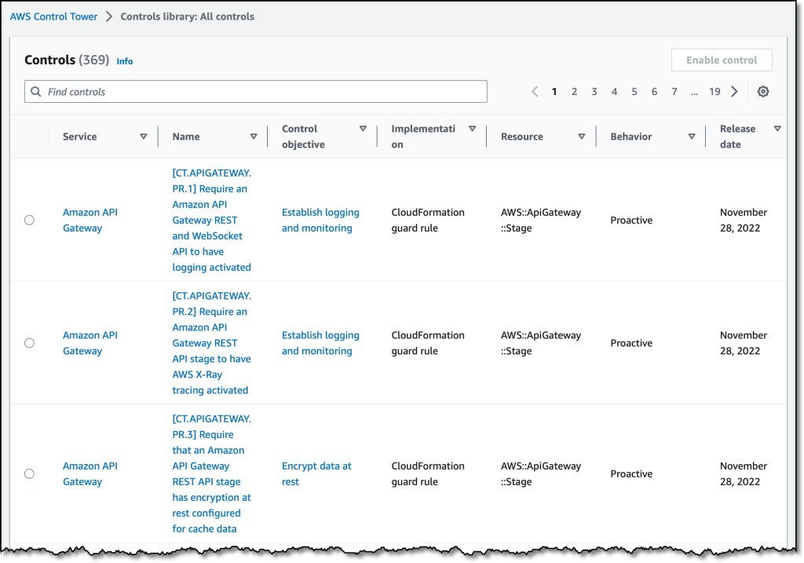Open Establish logging and monitoring in PR.1 row
Viewport: 804px width, 563px height.
click(x=320, y=220)
